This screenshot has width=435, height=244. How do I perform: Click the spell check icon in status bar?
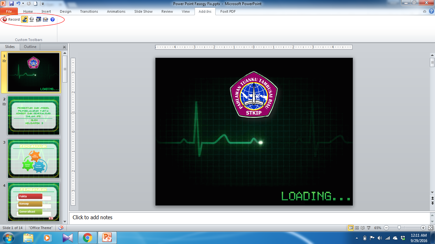61,228
